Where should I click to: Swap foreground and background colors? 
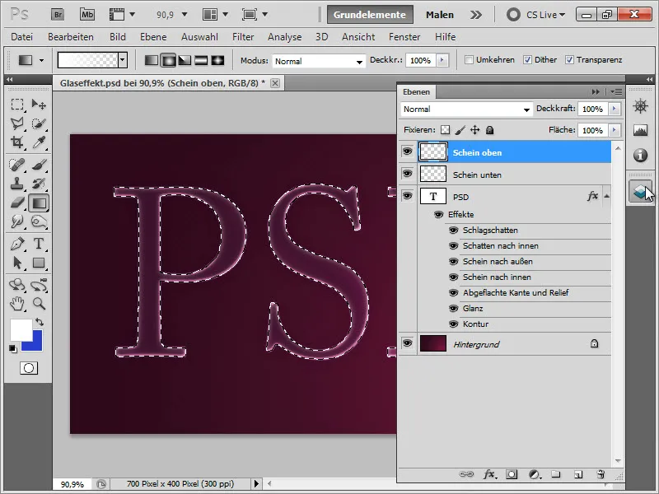(39, 322)
